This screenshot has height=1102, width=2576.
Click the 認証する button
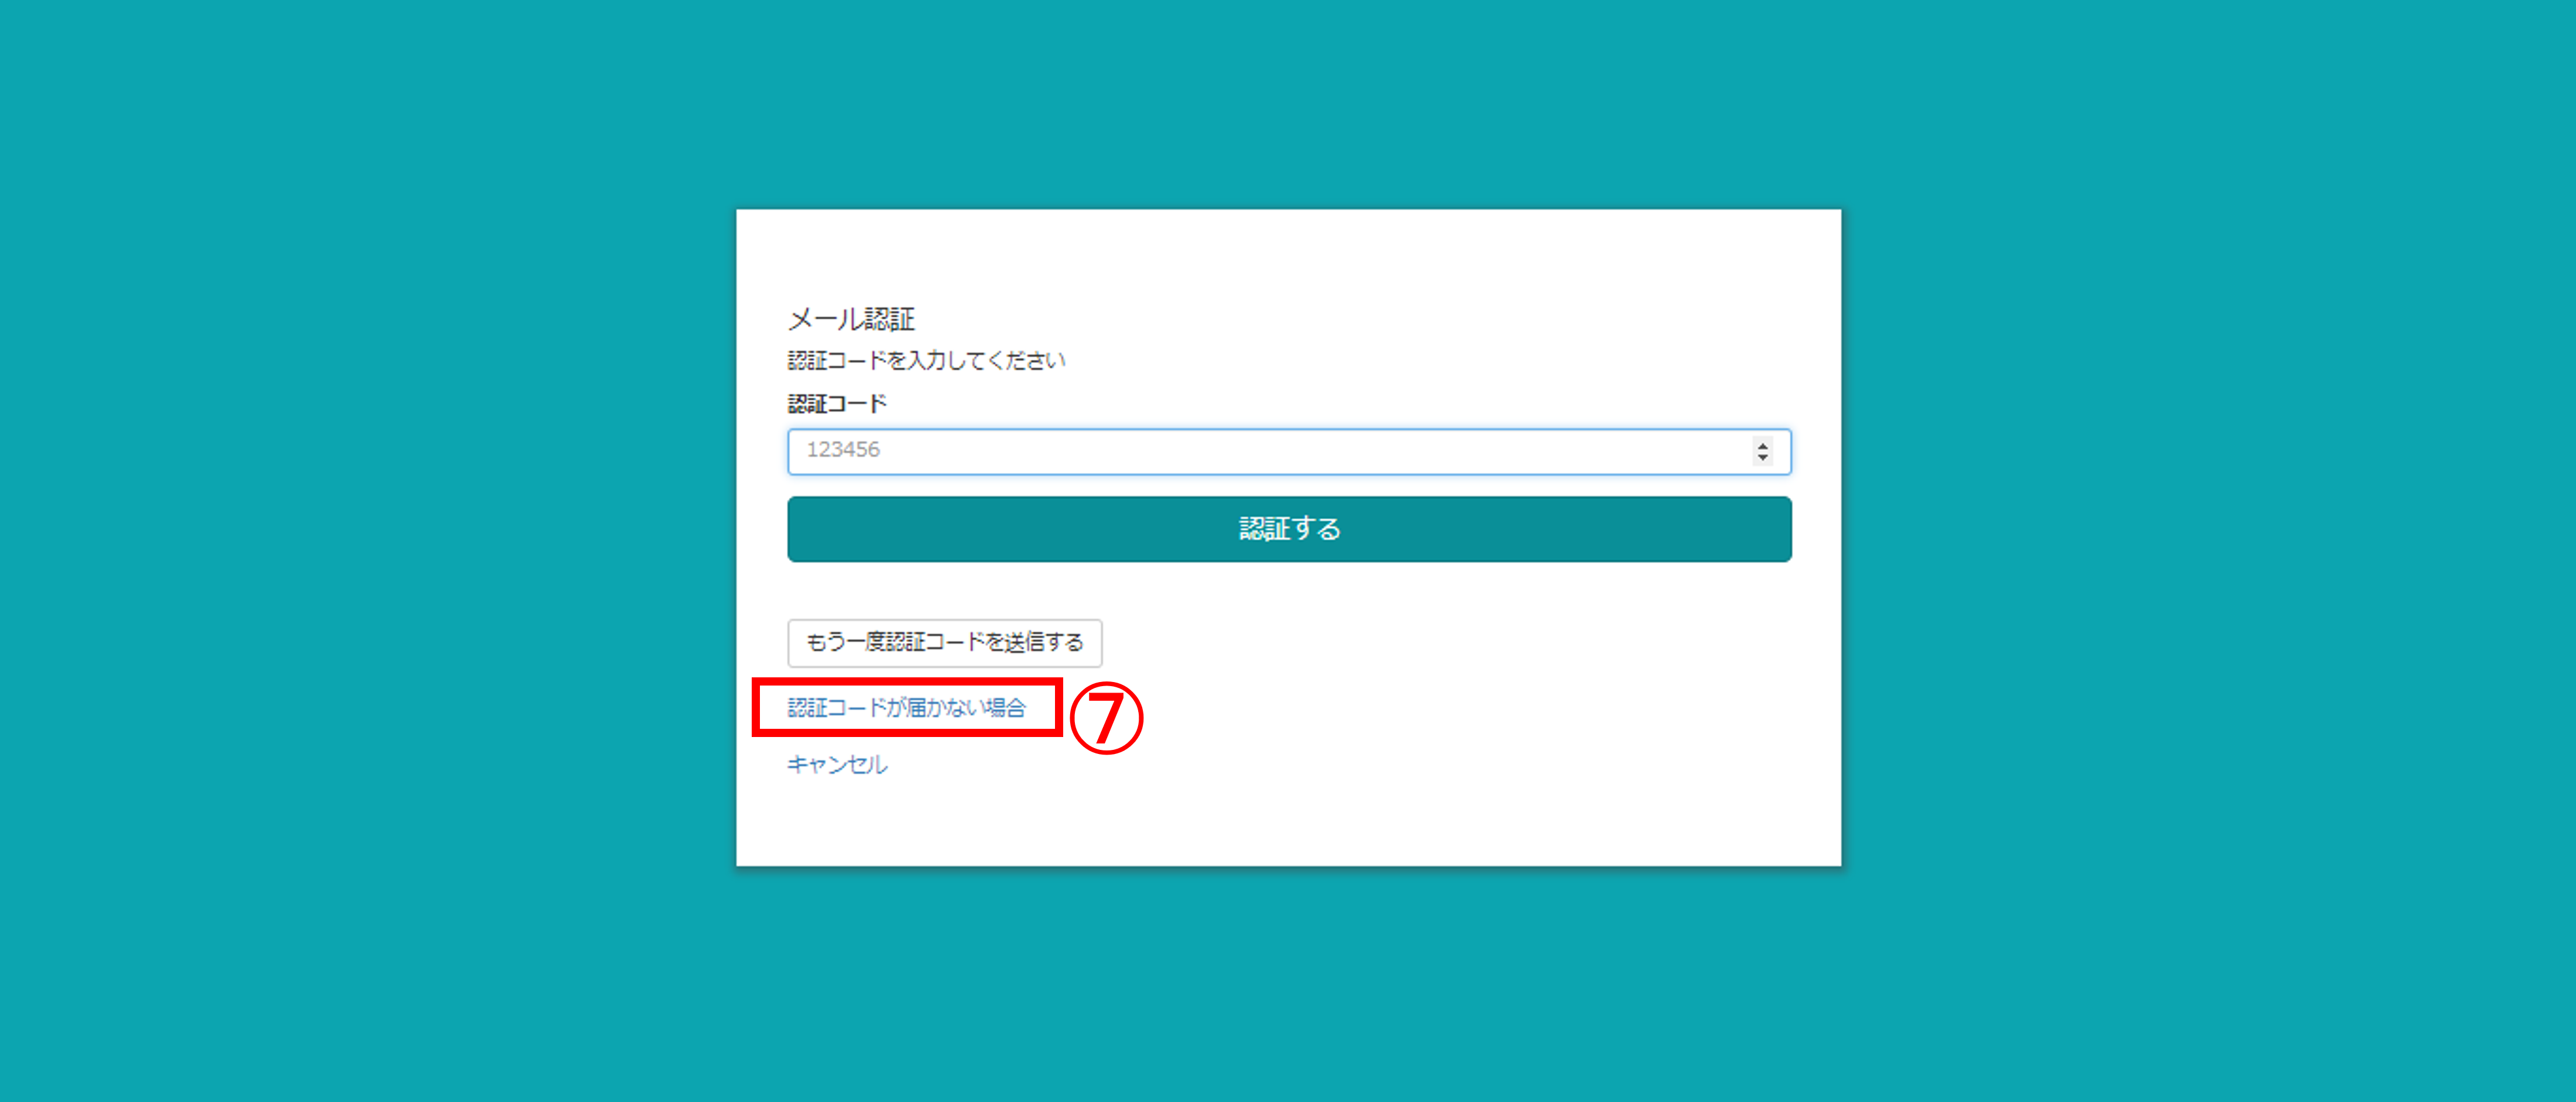(1289, 529)
